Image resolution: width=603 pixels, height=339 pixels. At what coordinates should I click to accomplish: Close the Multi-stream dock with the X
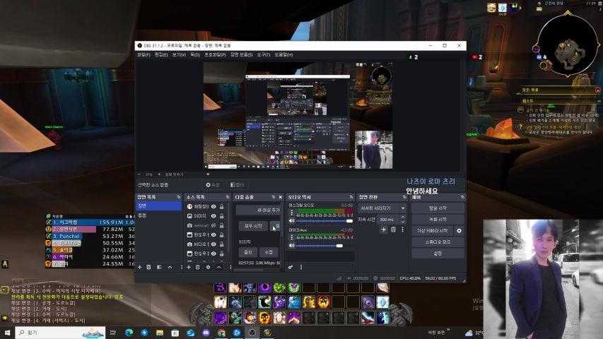pyautogui.click(x=281, y=197)
